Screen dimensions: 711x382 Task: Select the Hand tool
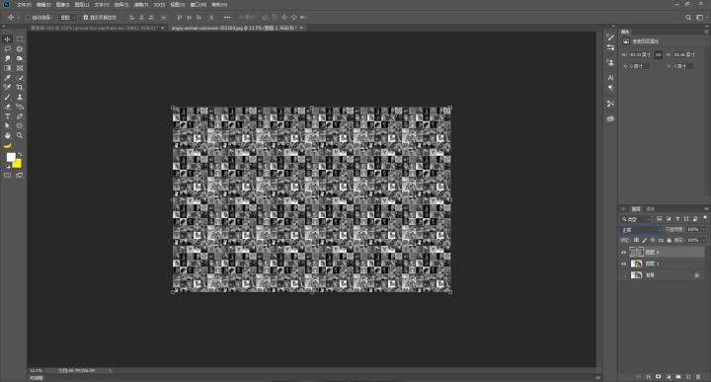click(7, 135)
